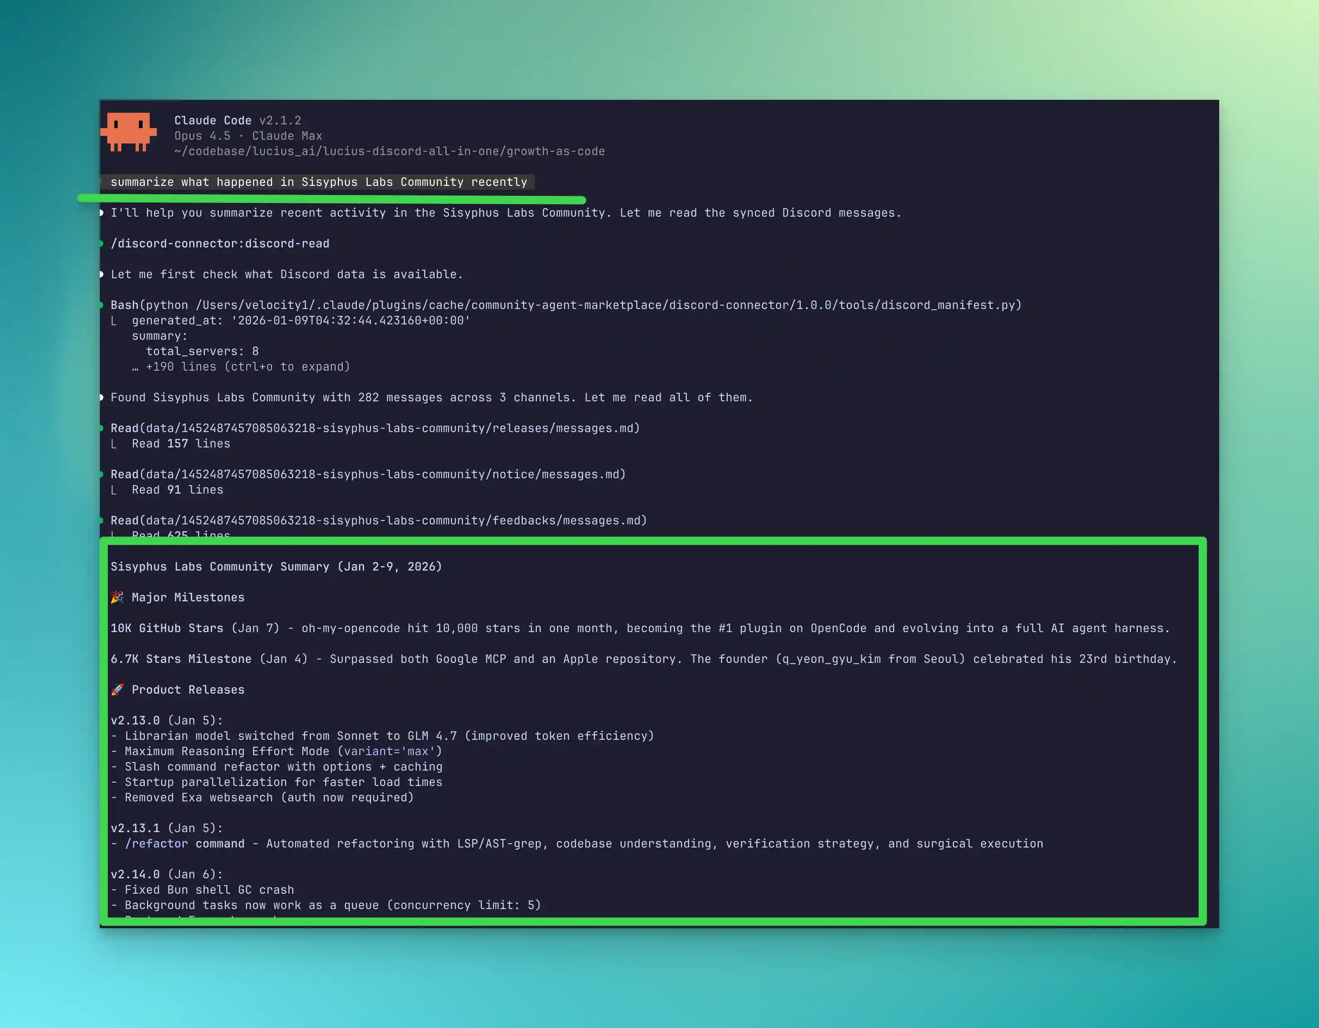Viewport: 1319px width, 1028px height.
Task: Expand the "Read 91 lines" result
Action: tap(177, 490)
